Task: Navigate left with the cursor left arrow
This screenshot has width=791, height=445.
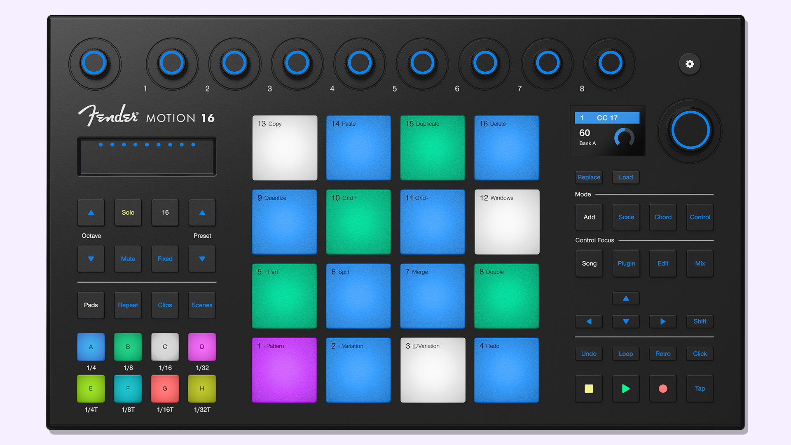Action: (589, 321)
